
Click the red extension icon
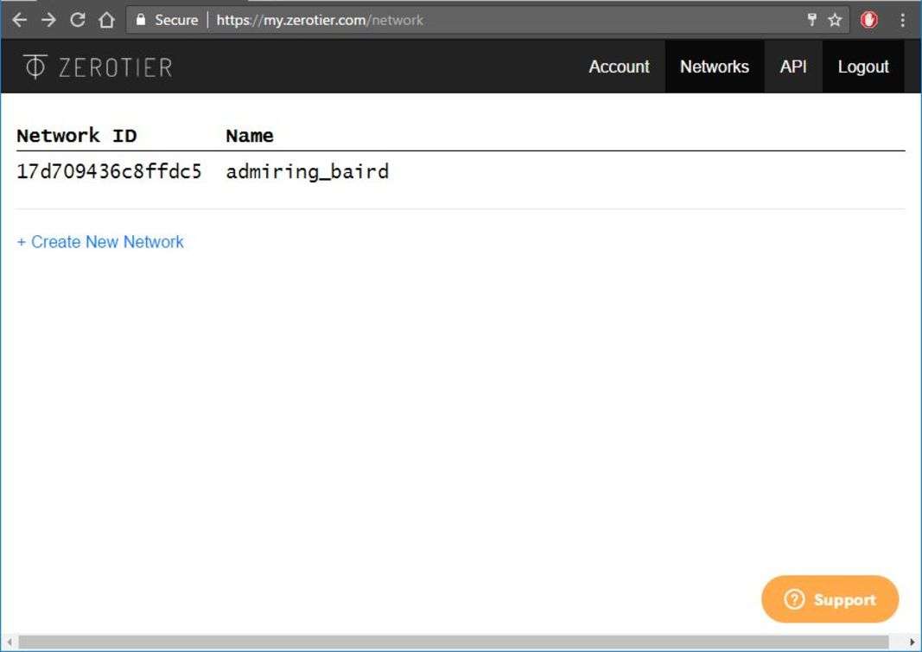click(868, 20)
